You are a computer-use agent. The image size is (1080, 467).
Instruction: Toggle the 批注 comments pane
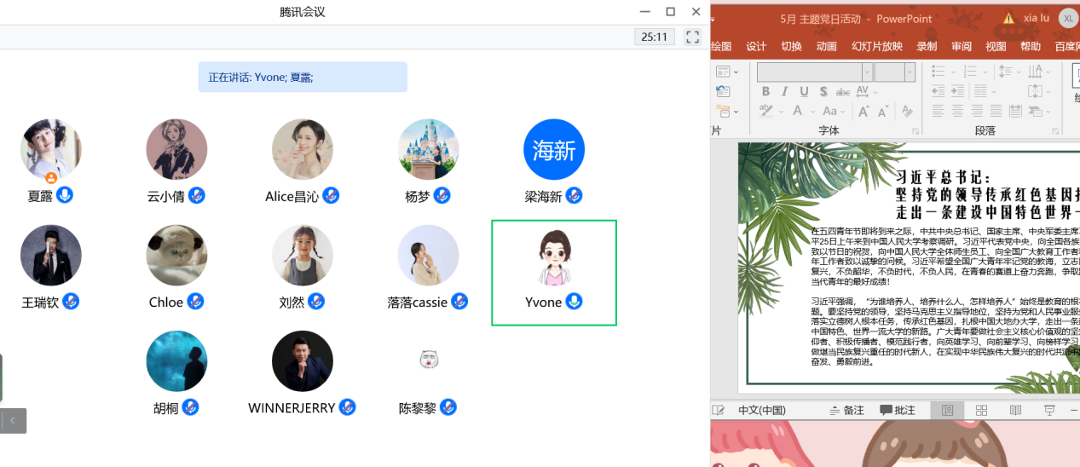tap(897, 410)
